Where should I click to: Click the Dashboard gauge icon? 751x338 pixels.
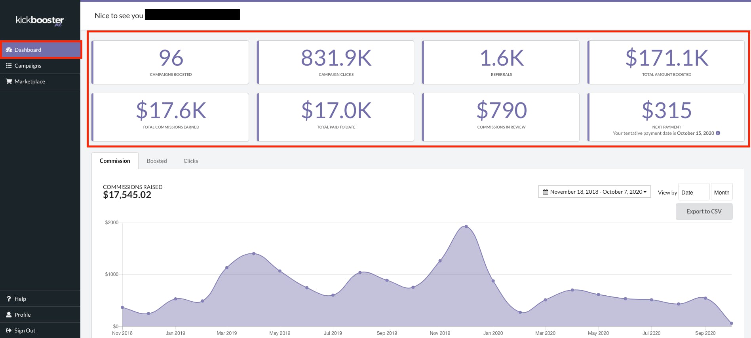pos(9,50)
